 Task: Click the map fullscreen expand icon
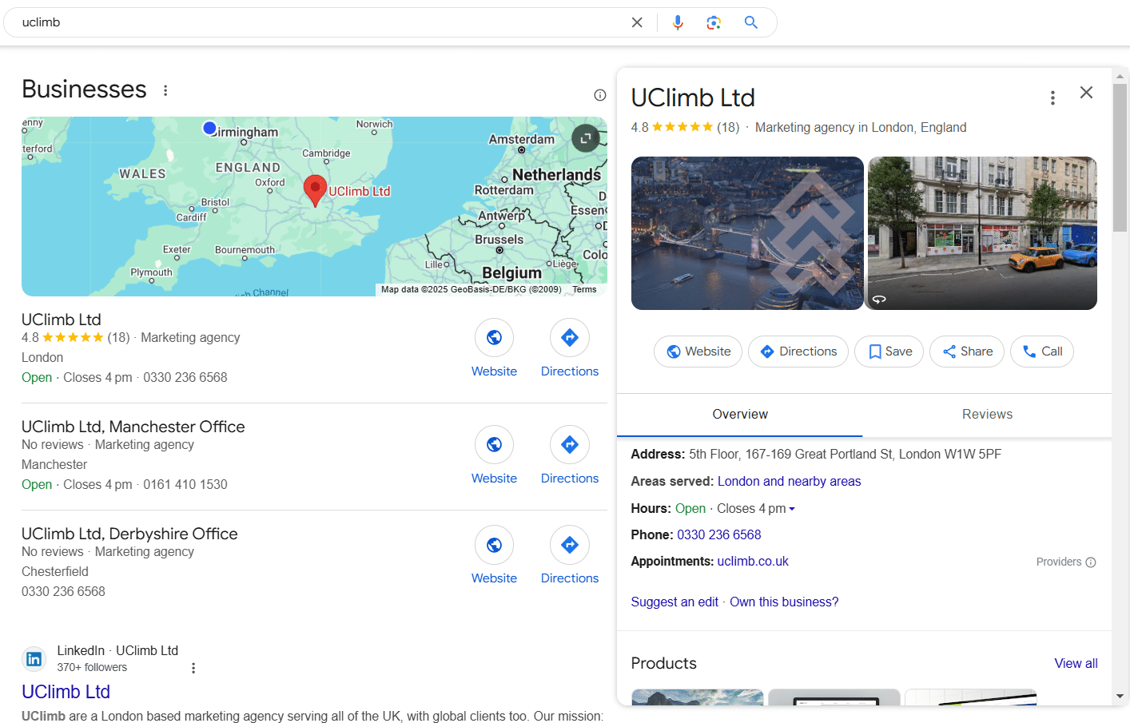click(586, 137)
